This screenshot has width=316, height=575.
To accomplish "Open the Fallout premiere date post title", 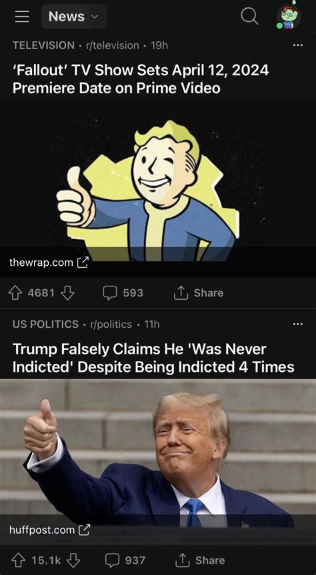I will 141,79.
